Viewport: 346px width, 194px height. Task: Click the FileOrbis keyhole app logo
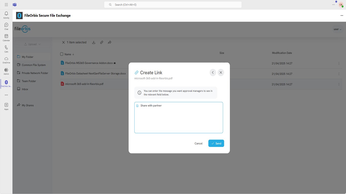click(x=19, y=15)
